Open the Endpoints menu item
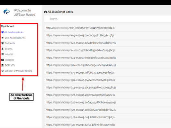The width and height of the screenshot is (171, 128). (x=10, y=43)
